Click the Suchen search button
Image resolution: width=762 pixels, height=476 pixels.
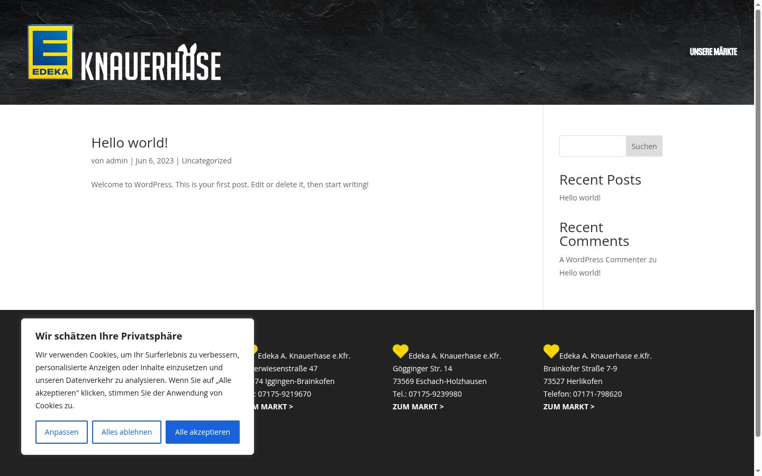tap(644, 146)
